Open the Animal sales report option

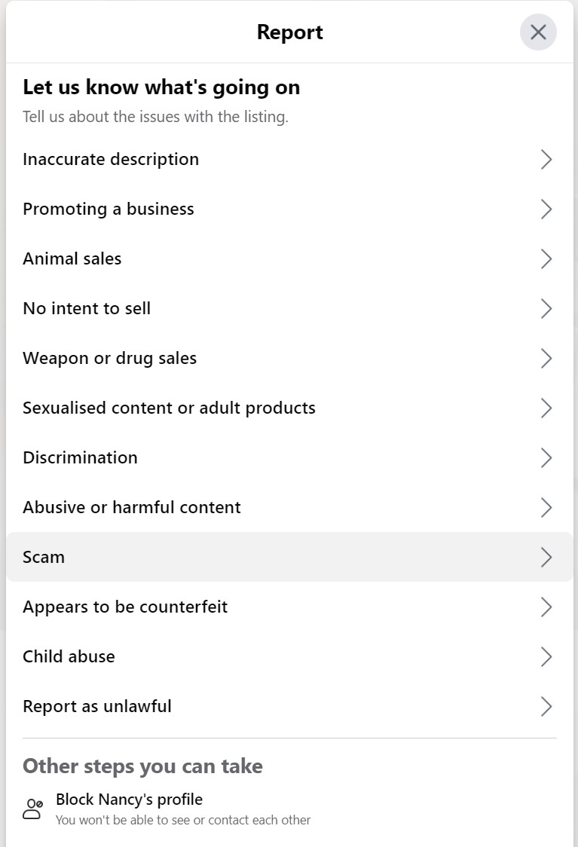[72, 259]
